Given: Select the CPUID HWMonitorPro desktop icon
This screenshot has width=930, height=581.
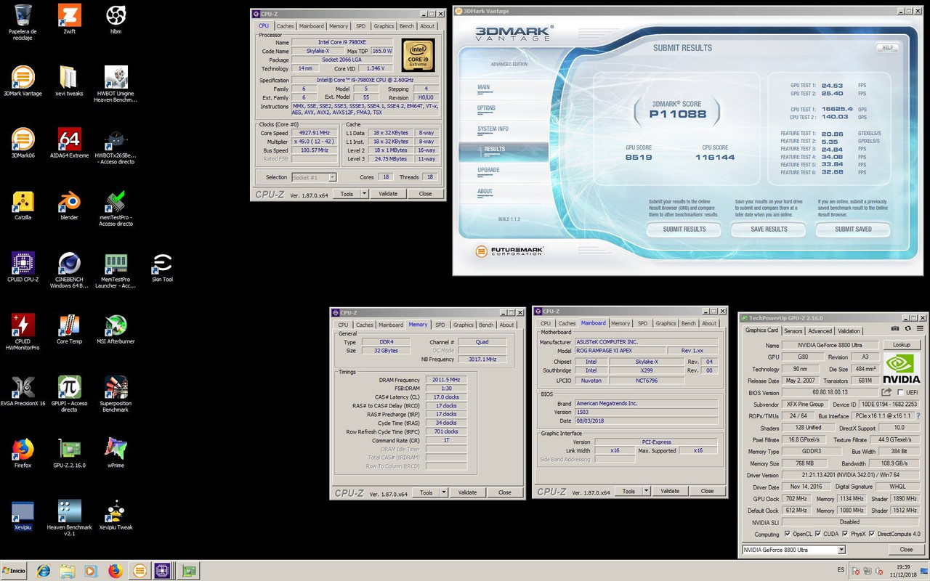Looking at the screenshot, I should [x=23, y=325].
